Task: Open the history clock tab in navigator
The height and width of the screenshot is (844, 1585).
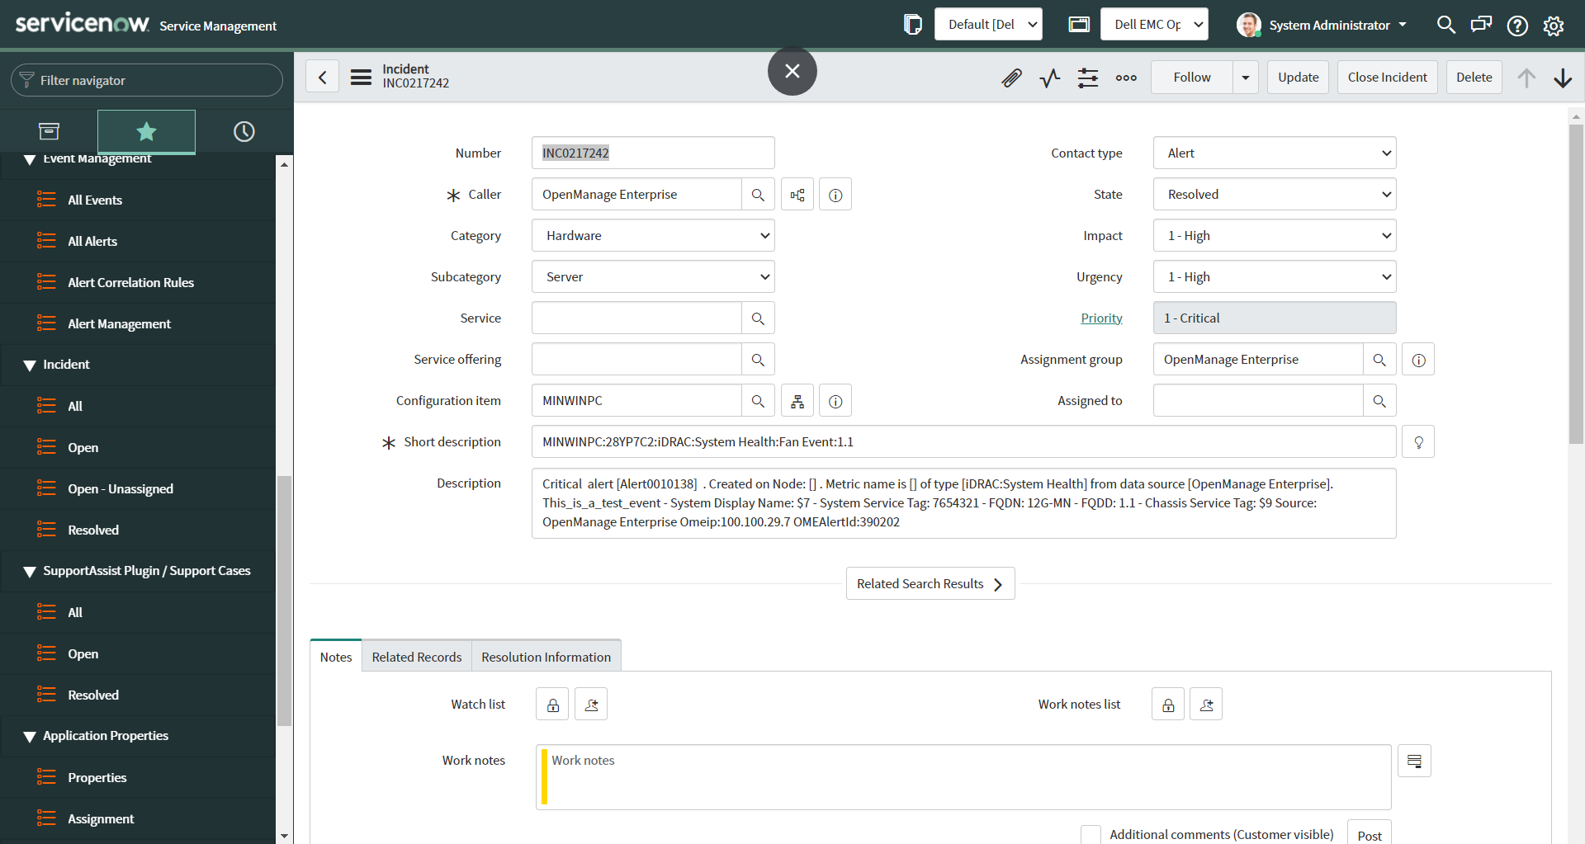Action: click(244, 131)
